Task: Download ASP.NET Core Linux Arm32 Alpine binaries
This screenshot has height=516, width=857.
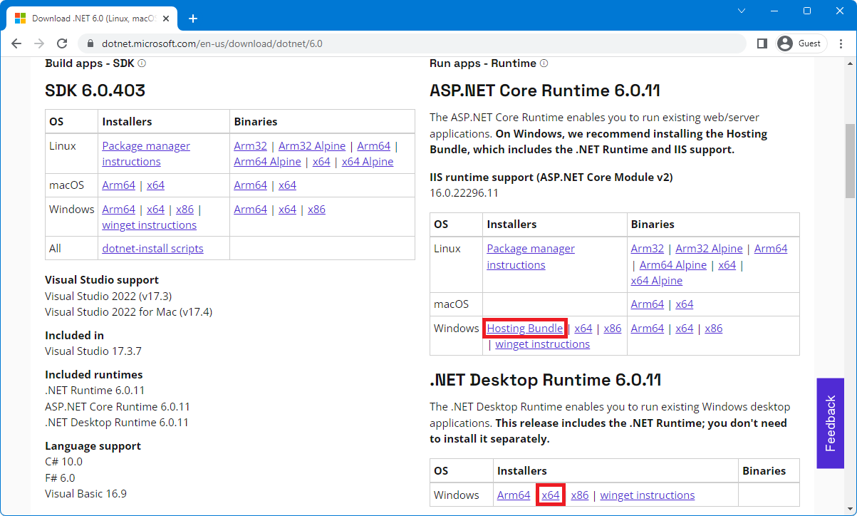Action: (709, 248)
